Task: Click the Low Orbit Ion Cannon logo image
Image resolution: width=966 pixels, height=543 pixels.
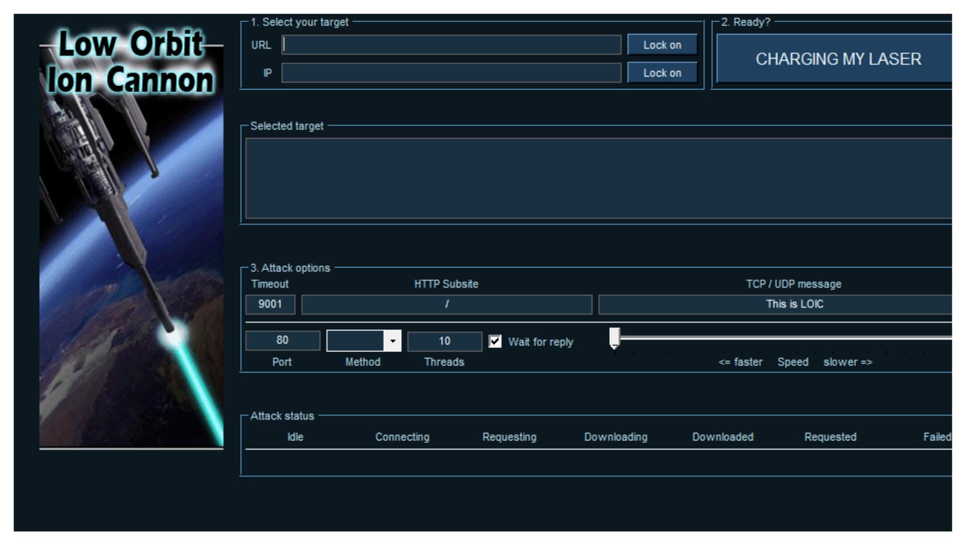Action: tap(131, 236)
